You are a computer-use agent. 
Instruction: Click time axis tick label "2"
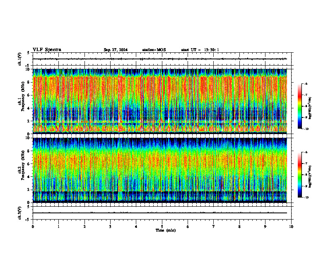coord(84,227)
